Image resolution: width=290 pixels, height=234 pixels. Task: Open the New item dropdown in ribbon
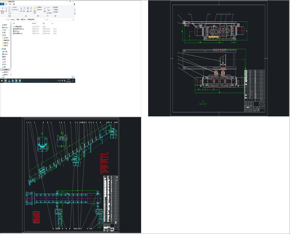tap(39, 7)
